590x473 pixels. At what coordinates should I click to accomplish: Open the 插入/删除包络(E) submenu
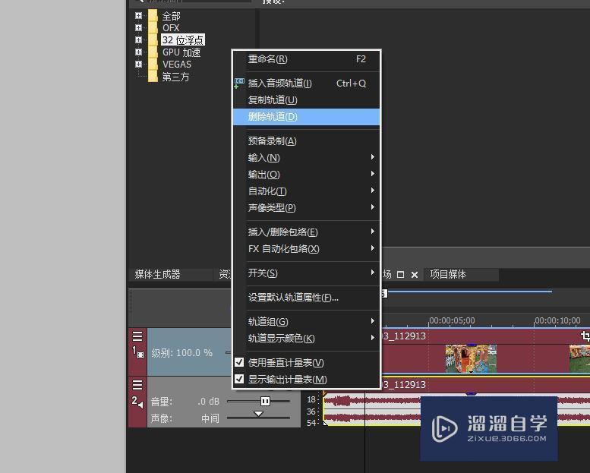306,232
